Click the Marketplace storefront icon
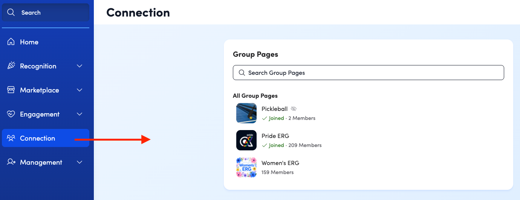Viewport: 520px width, 200px height. pos(11,90)
